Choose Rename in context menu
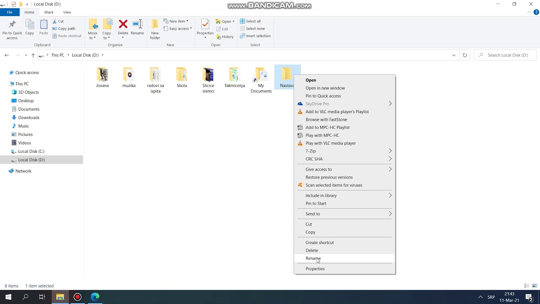The image size is (540, 304). (x=345, y=258)
